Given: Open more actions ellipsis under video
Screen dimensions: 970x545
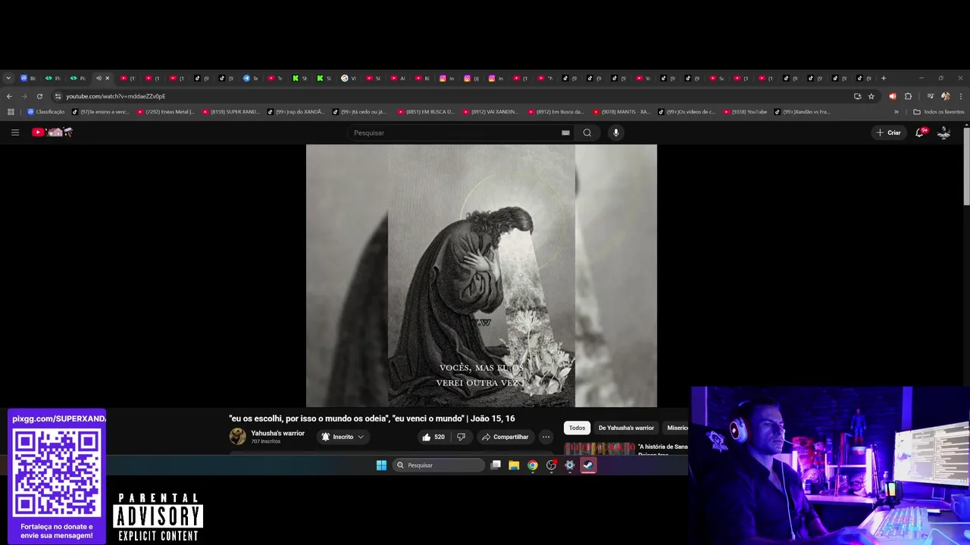Looking at the screenshot, I should coord(546,437).
